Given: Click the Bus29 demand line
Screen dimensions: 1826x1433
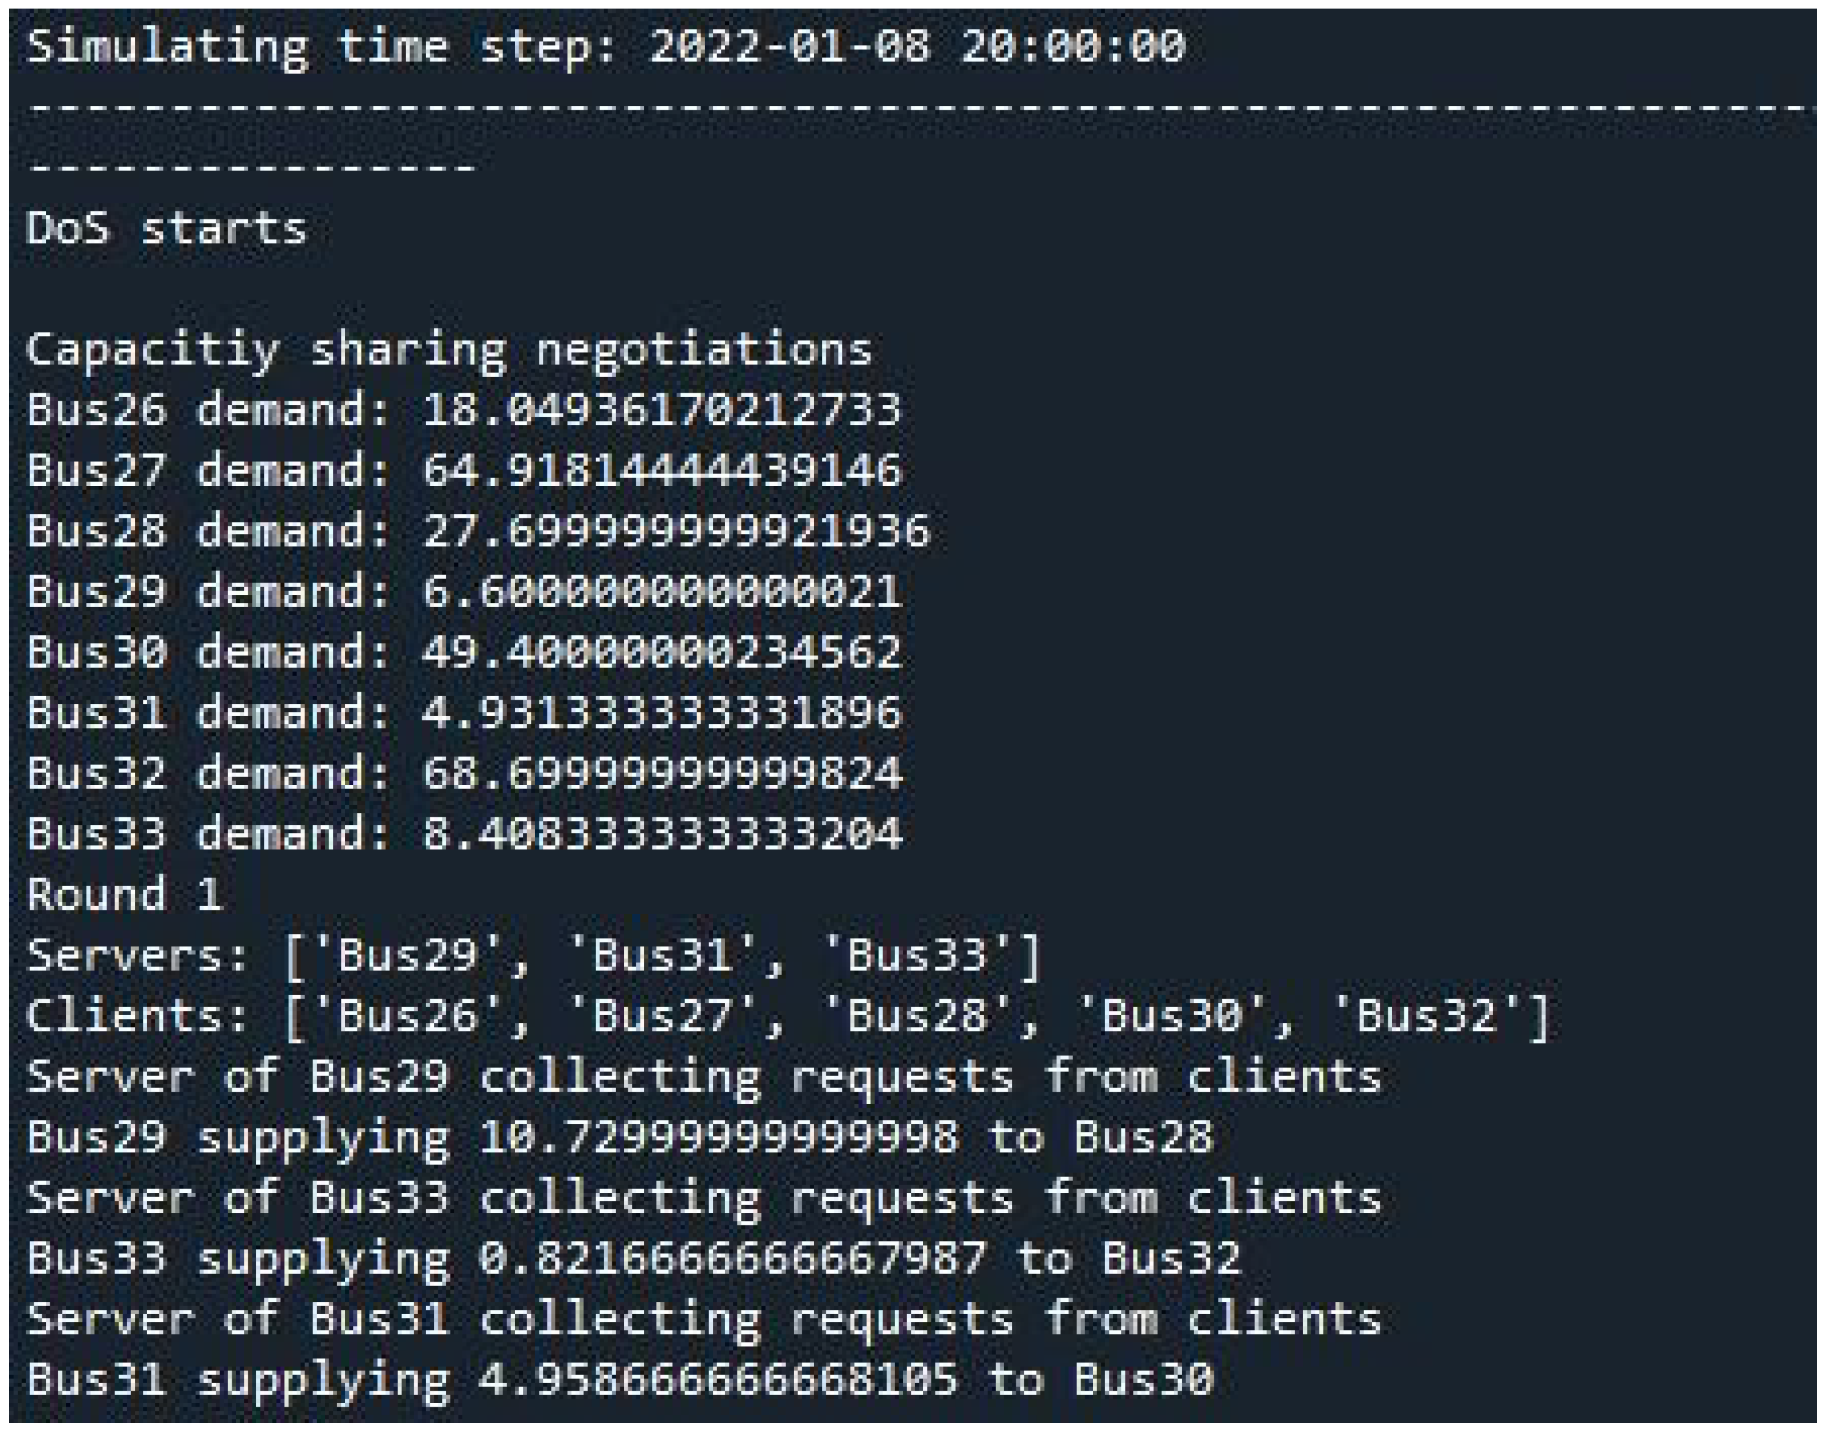Looking at the screenshot, I should tap(463, 591).
